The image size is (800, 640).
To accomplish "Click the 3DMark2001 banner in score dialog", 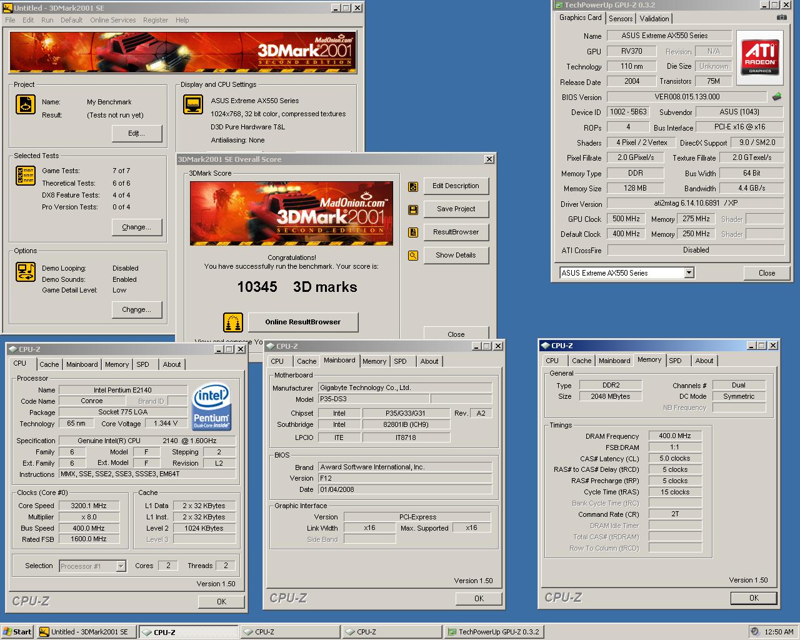I will point(291,213).
